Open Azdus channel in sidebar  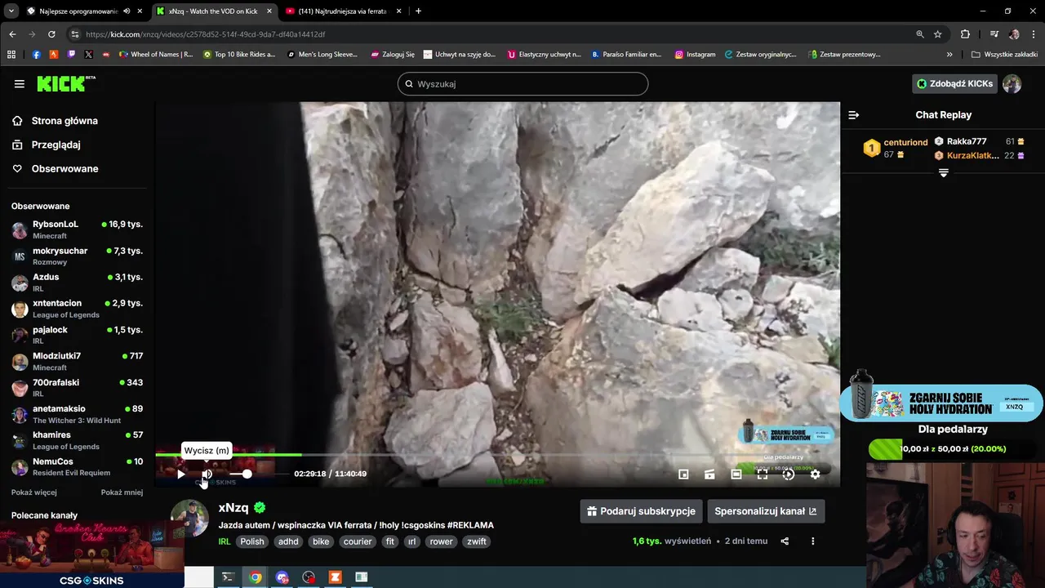point(78,283)
